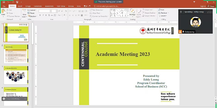Open Align Text dropdown
Image resolution: width=217 pixels, height=108 pixels.
(95, 13)
